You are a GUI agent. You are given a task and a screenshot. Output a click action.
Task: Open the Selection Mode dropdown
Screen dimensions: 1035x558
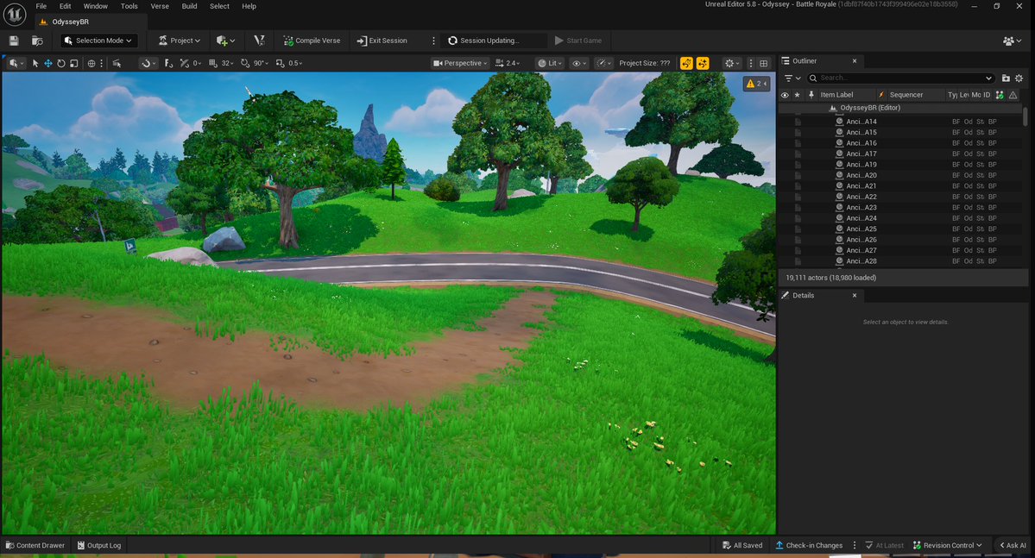98,41
